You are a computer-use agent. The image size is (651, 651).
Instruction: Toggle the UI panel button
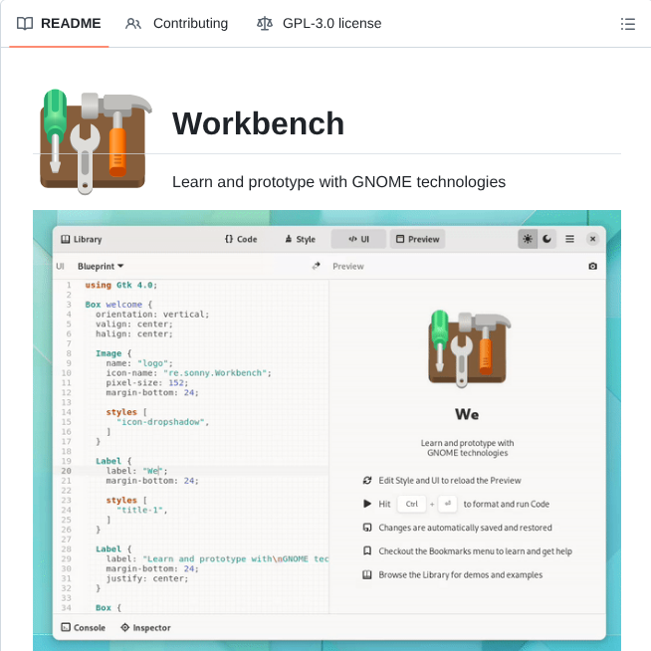358,239
